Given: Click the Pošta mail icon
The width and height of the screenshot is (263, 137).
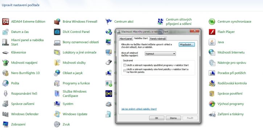Looking at the screenshot, I should [x=5, y=83].
